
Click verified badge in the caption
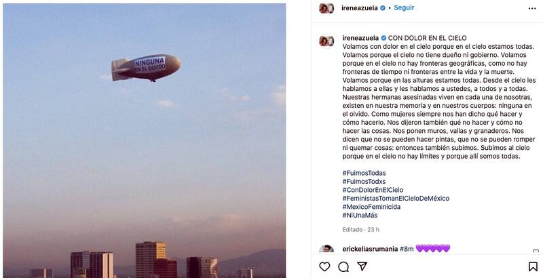[x=382, y=37]
